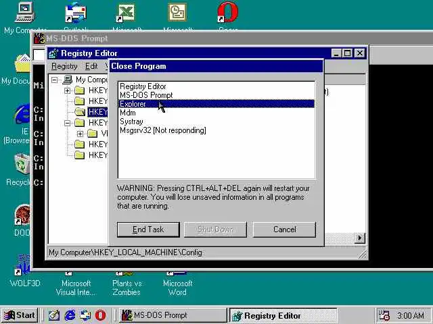Screen dimensions: 433x324
Task: Select the Microsoft Word desktop shortcut
Action: pyautogui.click(x=177, y=288)
